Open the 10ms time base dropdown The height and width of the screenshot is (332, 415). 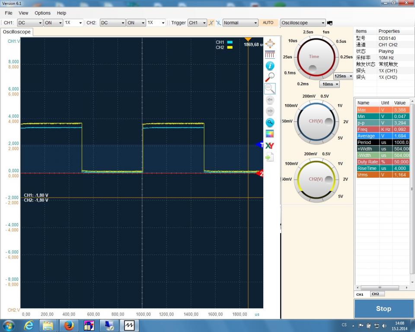pos(329,84)
